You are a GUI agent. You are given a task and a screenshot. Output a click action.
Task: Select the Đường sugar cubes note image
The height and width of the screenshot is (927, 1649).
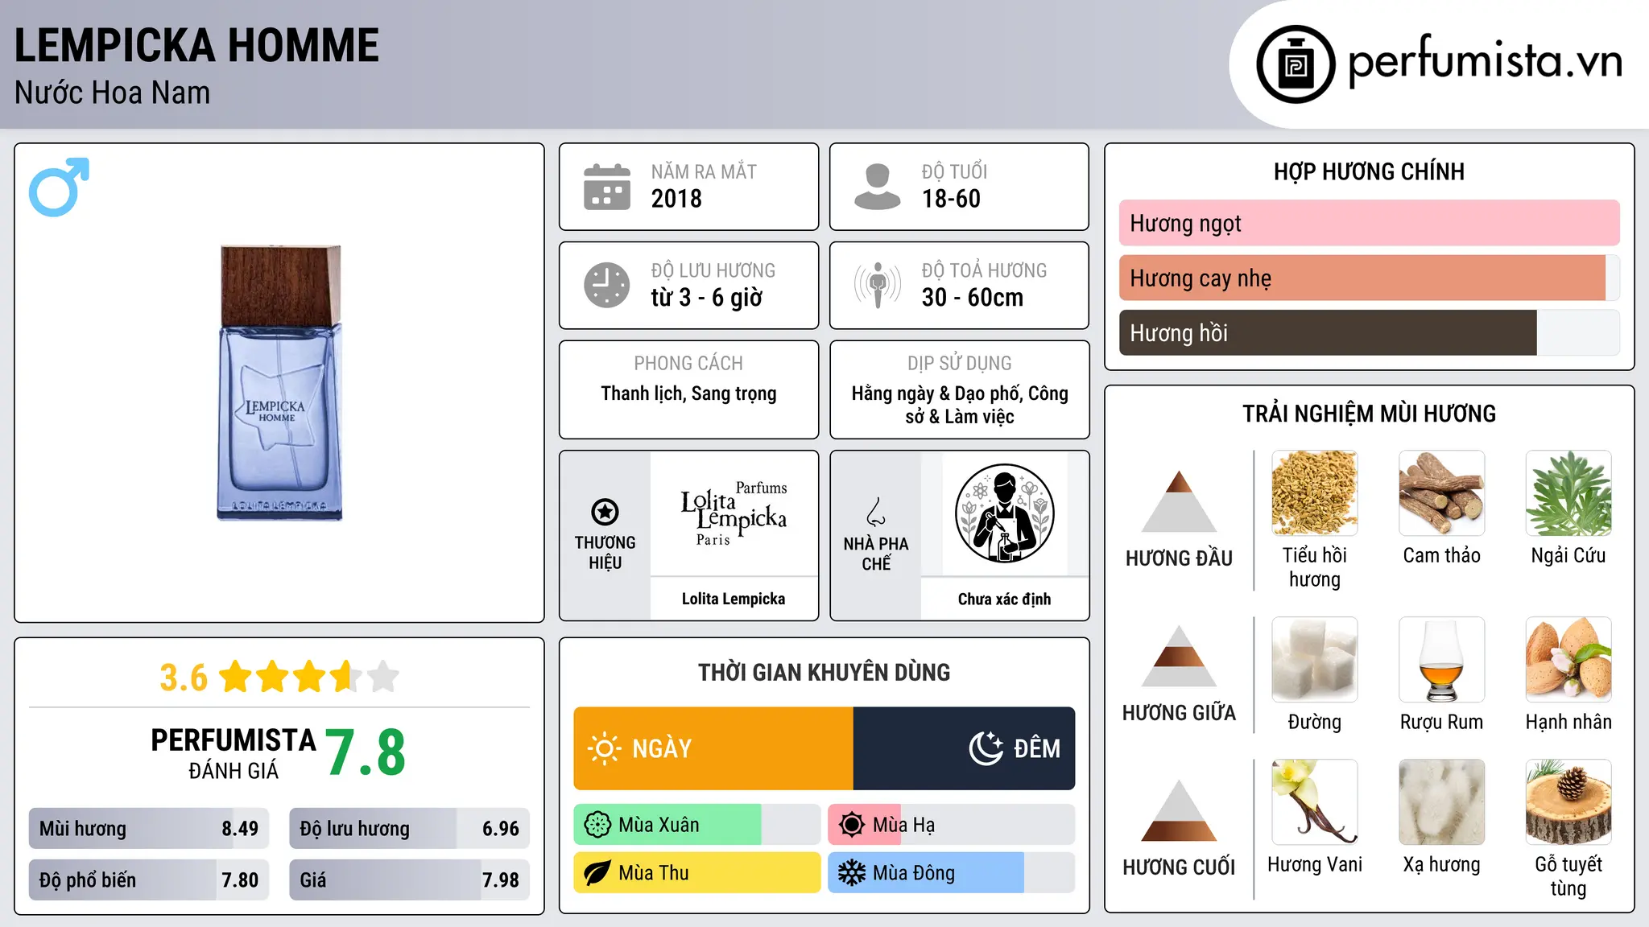pos(1315,660)
